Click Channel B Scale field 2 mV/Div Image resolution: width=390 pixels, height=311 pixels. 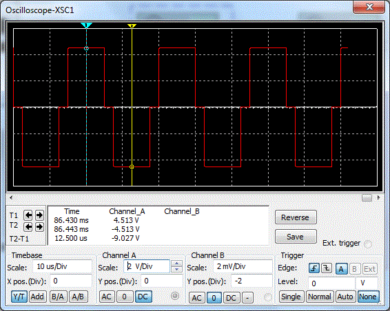pyautogui.click(x=243, y=266)
